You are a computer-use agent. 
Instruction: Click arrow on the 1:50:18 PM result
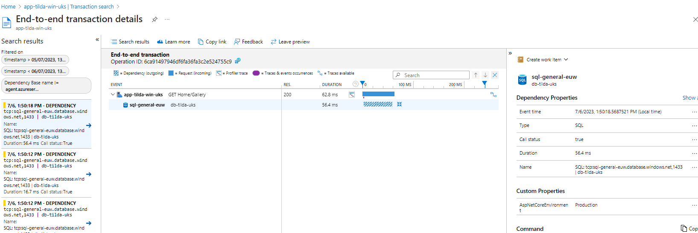click(x=89, y=125)
